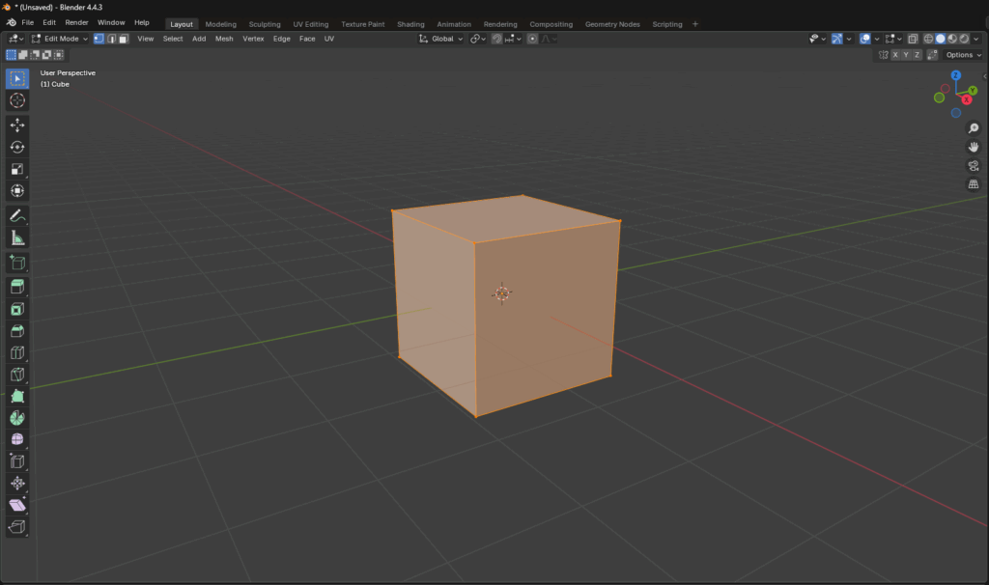The image size is (989, 585).
Task: Select the Rotate tool
Action: (x=17, y=147)
